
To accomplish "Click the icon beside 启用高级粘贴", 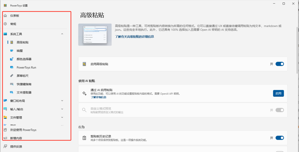I will coord(84,64).
